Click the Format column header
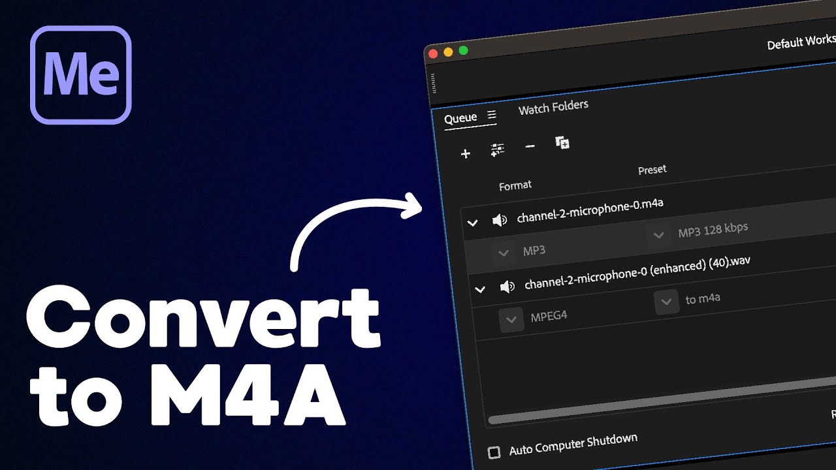The image size is (836, 470). coord(515,186)
